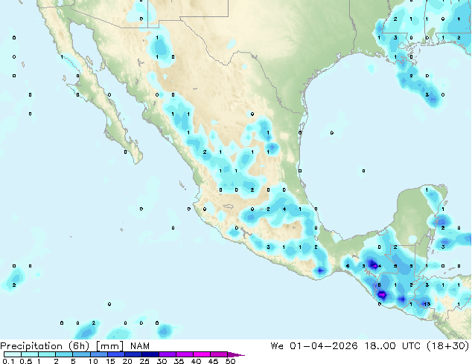Click the "NAM" model label
The height and width of the screenshot is (364, 472).
tap(140, 346)
